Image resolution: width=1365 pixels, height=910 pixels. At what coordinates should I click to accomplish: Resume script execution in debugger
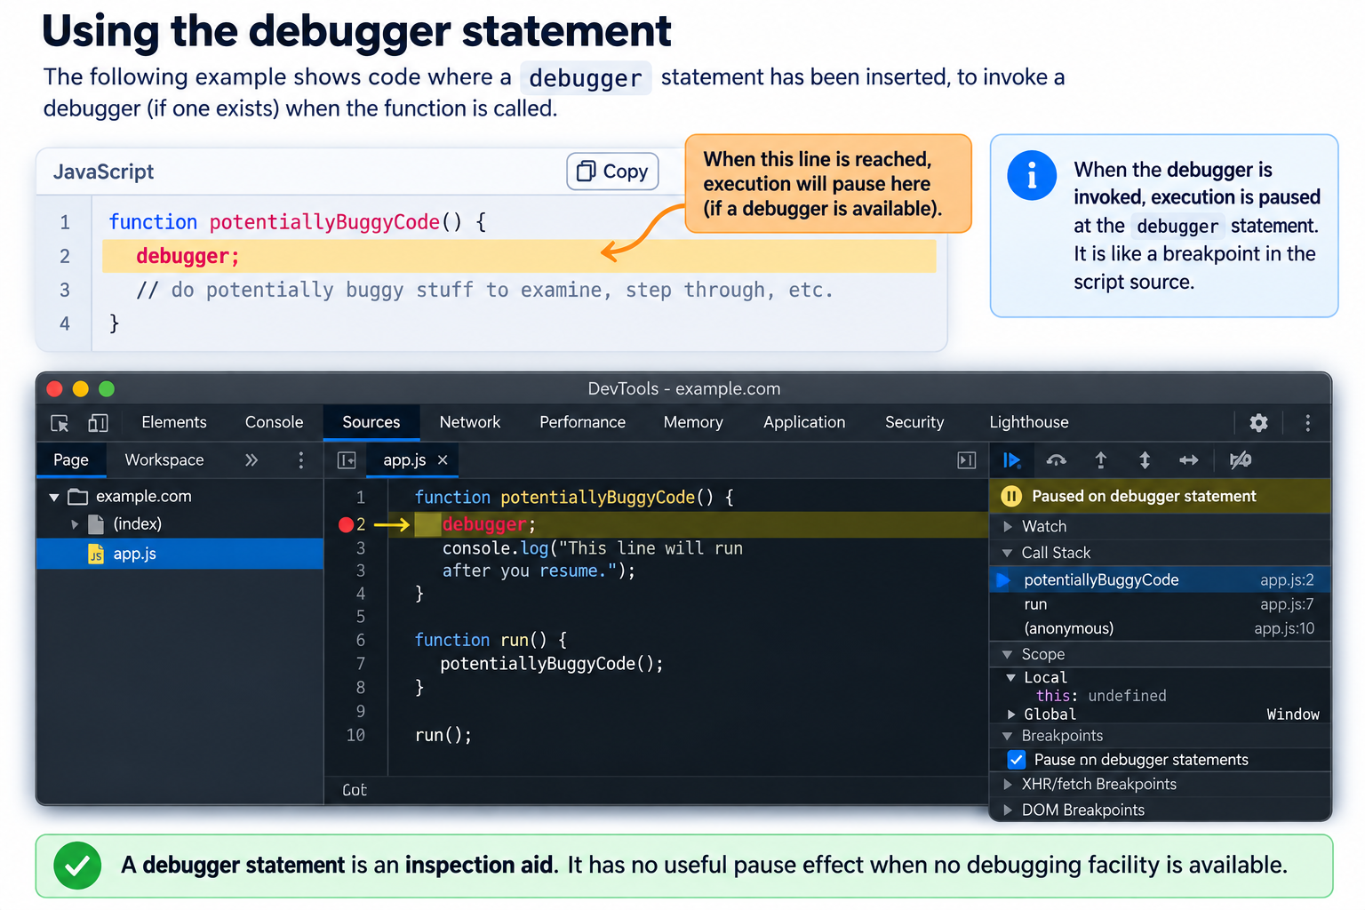pyautogui.click(x=1011, y=460)
